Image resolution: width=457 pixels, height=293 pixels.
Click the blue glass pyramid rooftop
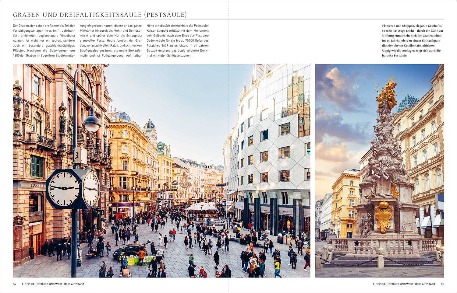[x=408, y=103]
